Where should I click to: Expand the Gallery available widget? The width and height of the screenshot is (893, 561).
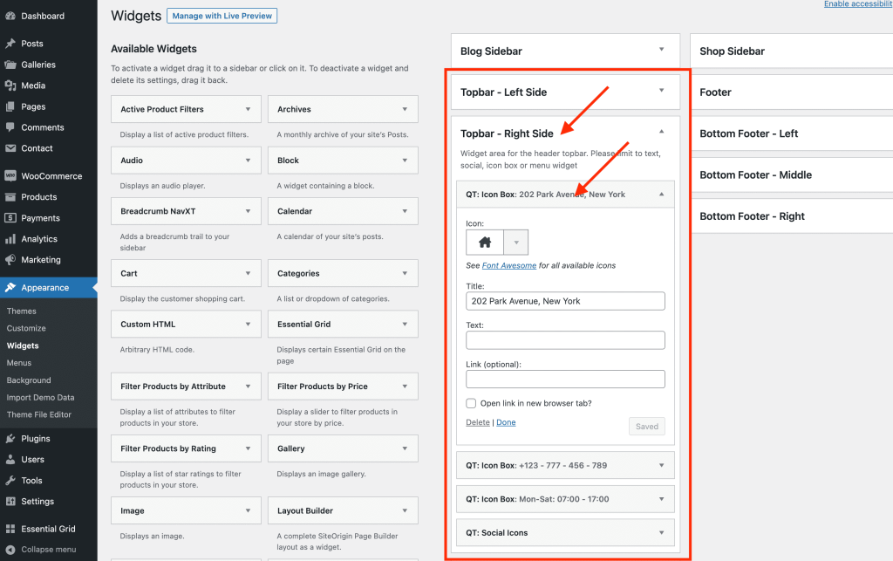click(x=405, y=448)
